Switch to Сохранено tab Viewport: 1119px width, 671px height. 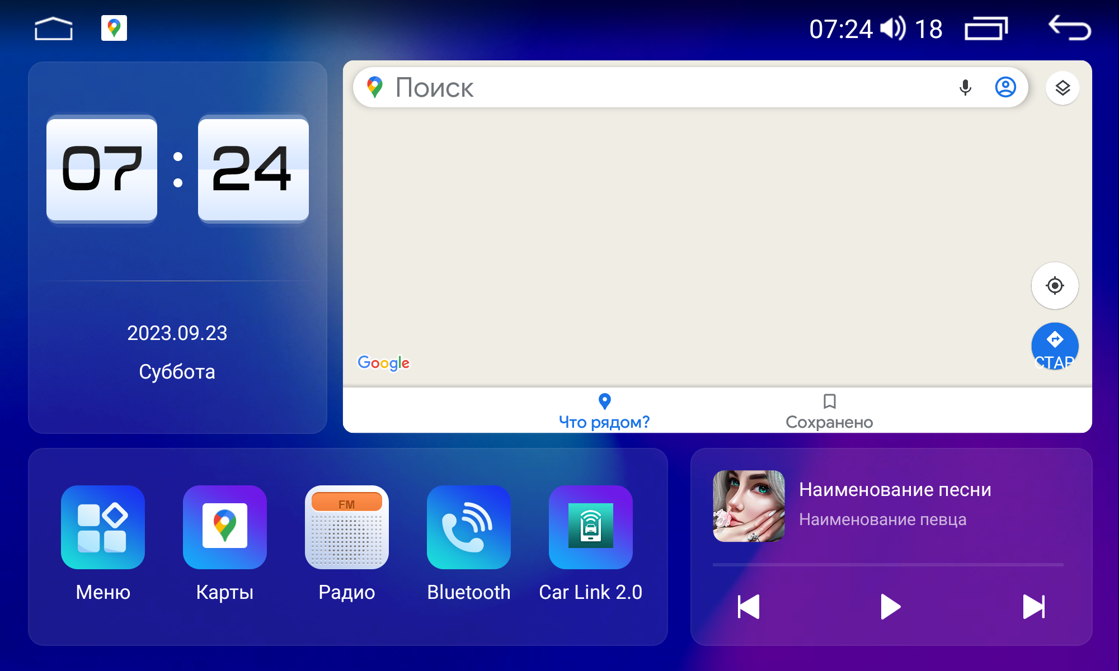click(829, 411)
